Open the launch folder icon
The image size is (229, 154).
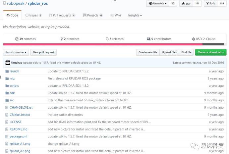click(x=7, y=71)
